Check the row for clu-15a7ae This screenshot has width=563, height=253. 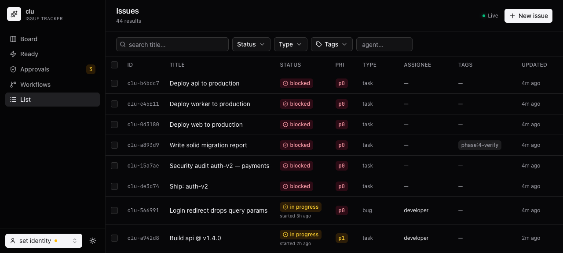114,166
